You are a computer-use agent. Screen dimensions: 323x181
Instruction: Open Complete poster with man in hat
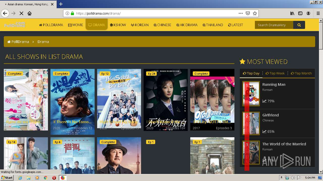point(119,155)
